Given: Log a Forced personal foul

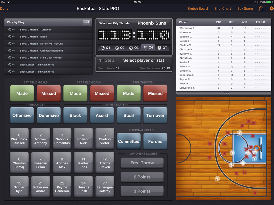Looking at the screenshot, I should [x=155, y=141].
